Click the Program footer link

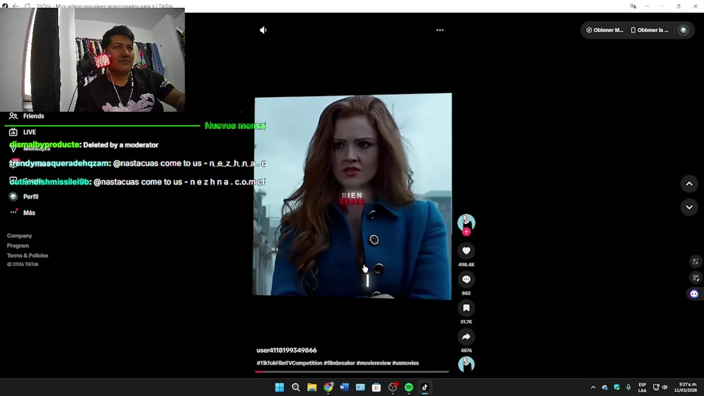[18, 246]
